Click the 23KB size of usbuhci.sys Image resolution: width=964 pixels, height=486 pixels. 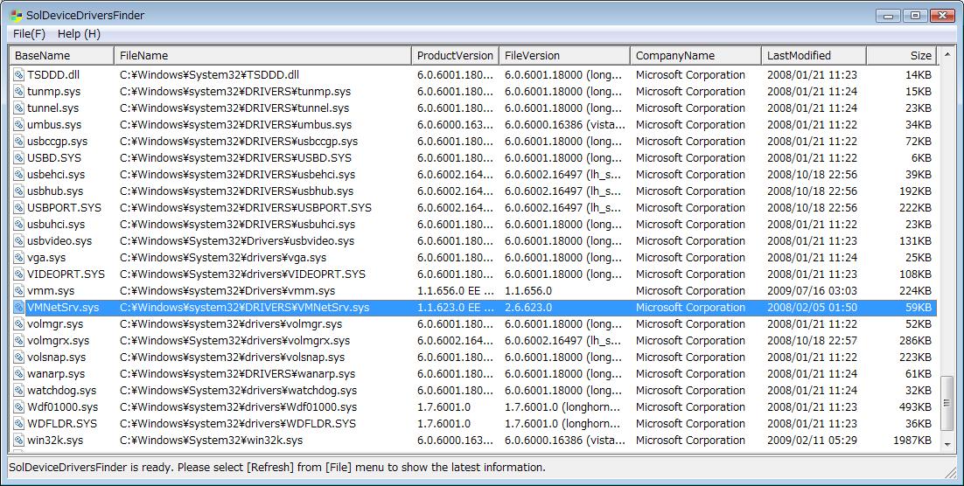pos(919,225)
